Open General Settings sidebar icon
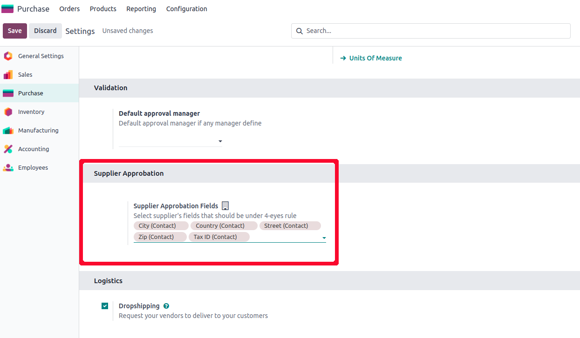The image size is (580, 338). [x=8, y=56]
